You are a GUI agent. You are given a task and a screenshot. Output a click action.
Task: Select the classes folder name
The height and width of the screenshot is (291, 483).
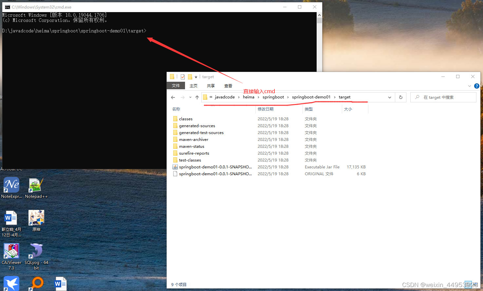pos(186,119)
